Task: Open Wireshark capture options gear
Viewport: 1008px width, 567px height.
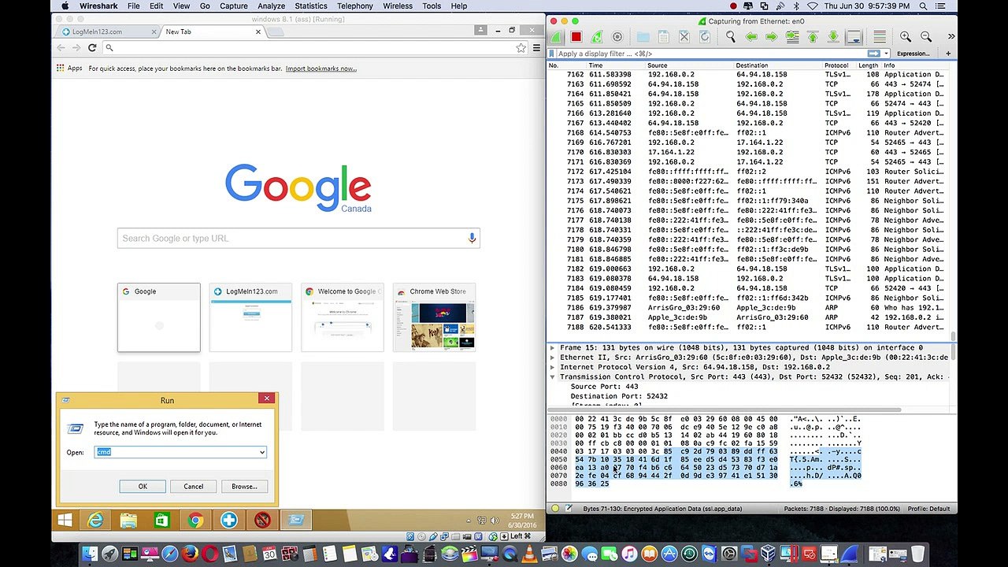Action: click(617, 37)
